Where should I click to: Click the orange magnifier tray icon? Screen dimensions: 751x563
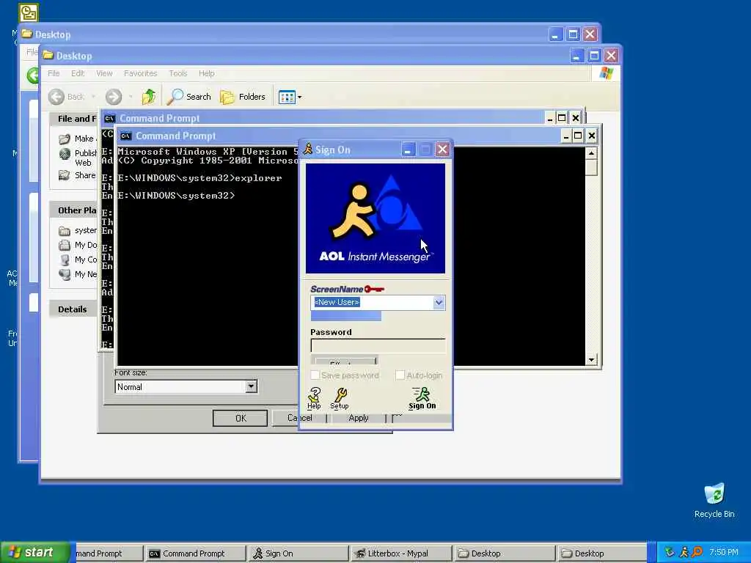coord(697,553)
